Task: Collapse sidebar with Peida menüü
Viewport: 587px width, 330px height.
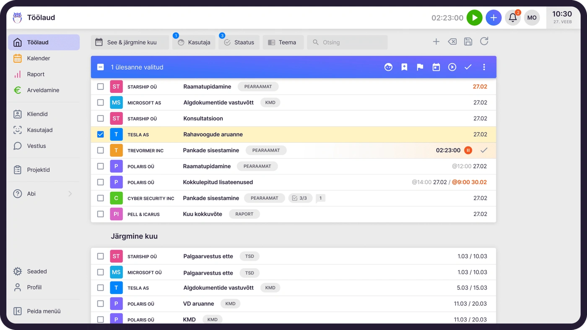Action: [44, 311]
